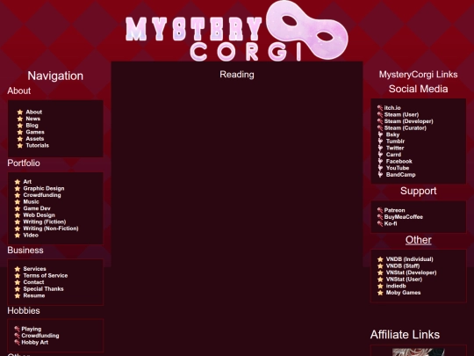Open the Carrd link
This screenshot has width=474, height=356.
(x=393, y=155)
